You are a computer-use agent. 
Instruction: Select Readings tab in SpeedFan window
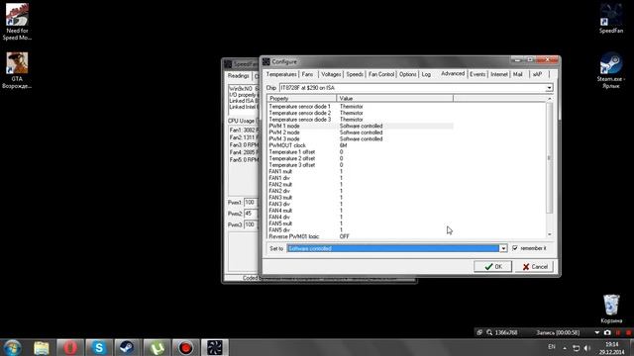pyautogui.click(x=238, y=76)
